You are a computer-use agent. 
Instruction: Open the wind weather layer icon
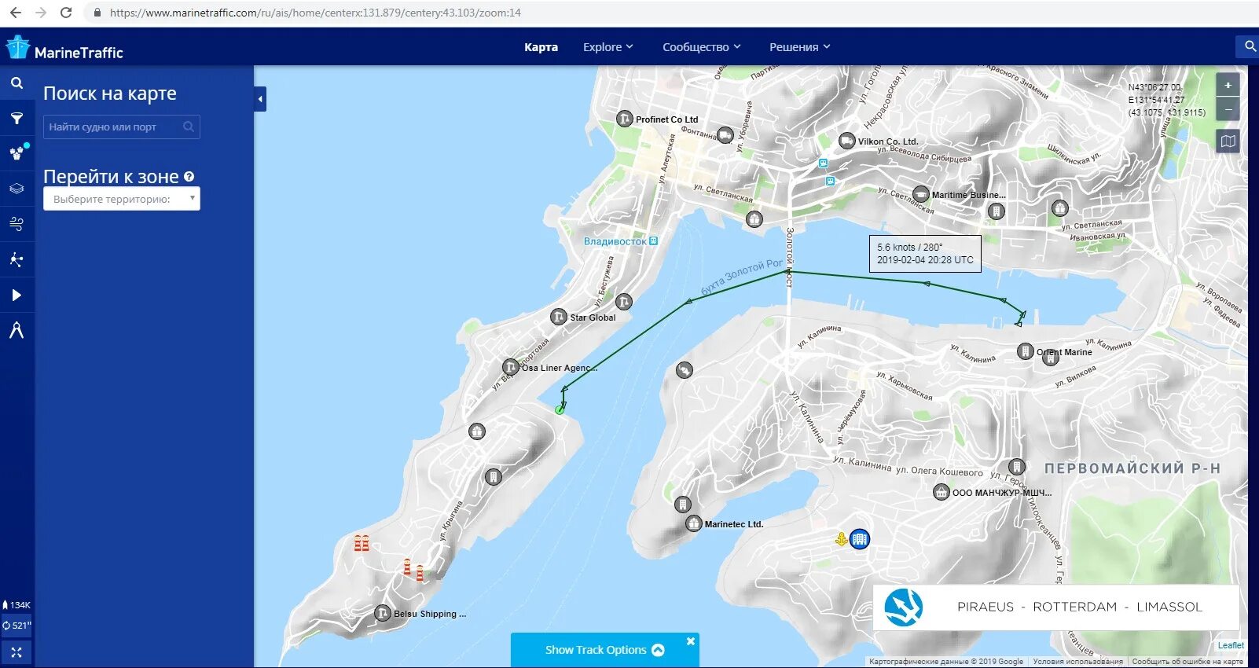click(17, 224)
